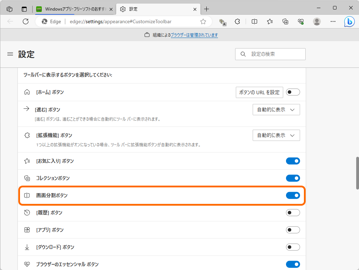This screenshot has height=270, width=359.
Task: Open the workspaces icon in the title bar
Action: coord(9,9)
